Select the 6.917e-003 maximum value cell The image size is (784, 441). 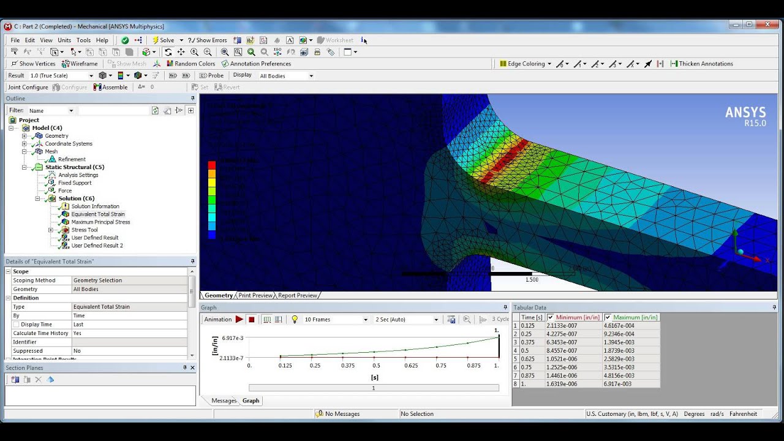(x=631, y=384)
